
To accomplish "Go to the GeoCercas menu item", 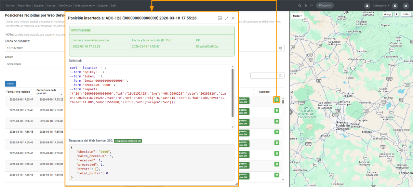I will [x=65, y=6].
